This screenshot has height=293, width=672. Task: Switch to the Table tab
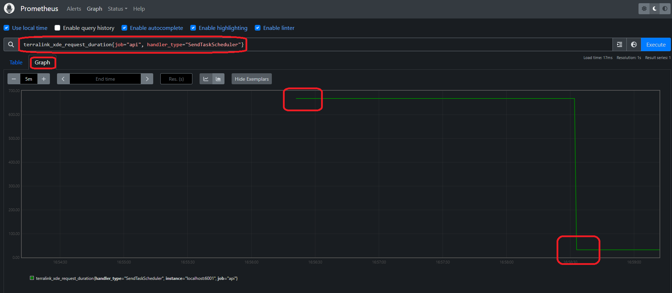coord(16,63)
